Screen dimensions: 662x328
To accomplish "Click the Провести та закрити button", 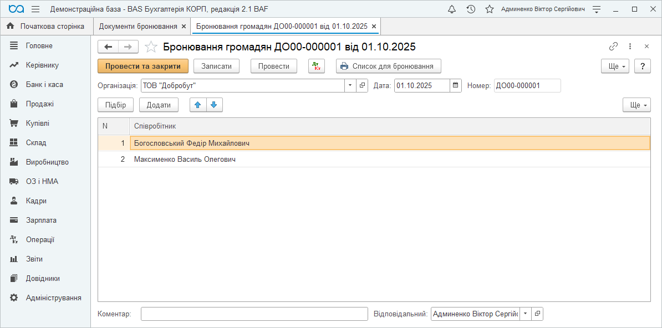I will point(143,66).
